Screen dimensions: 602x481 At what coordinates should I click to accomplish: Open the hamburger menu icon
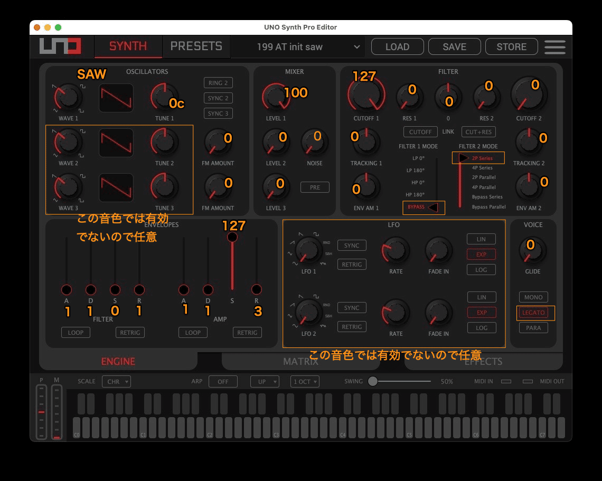click(x=554, y=47)
